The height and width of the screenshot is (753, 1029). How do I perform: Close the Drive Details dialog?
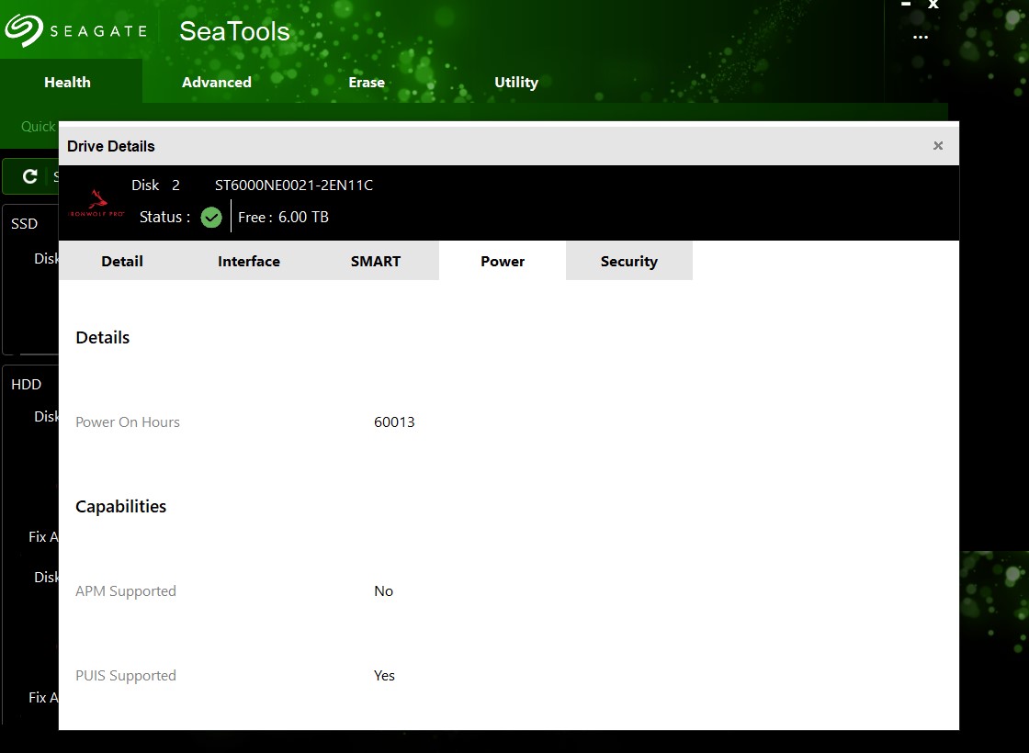(x=938, y=146)
